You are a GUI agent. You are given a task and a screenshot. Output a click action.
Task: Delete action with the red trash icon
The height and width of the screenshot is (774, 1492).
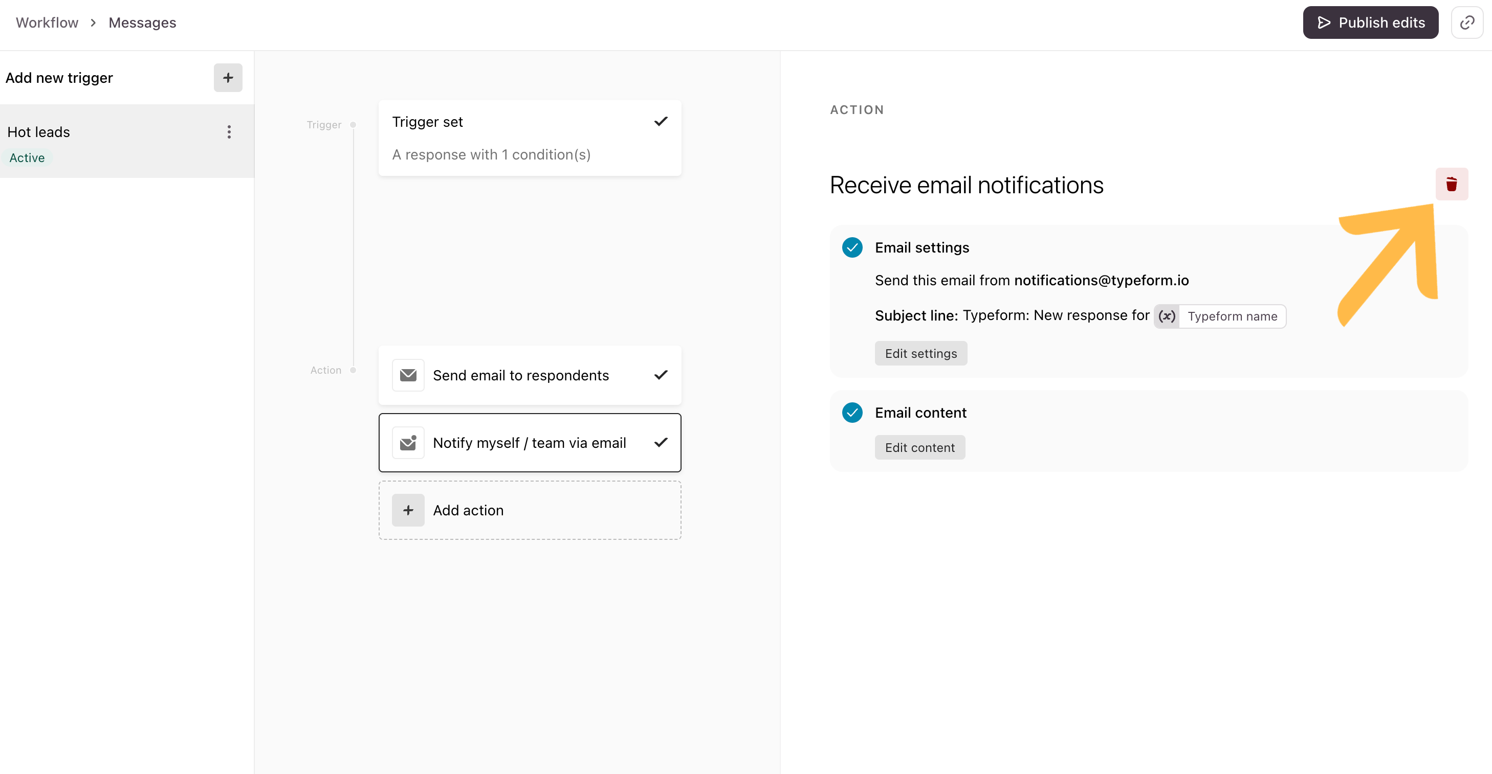1452,184
